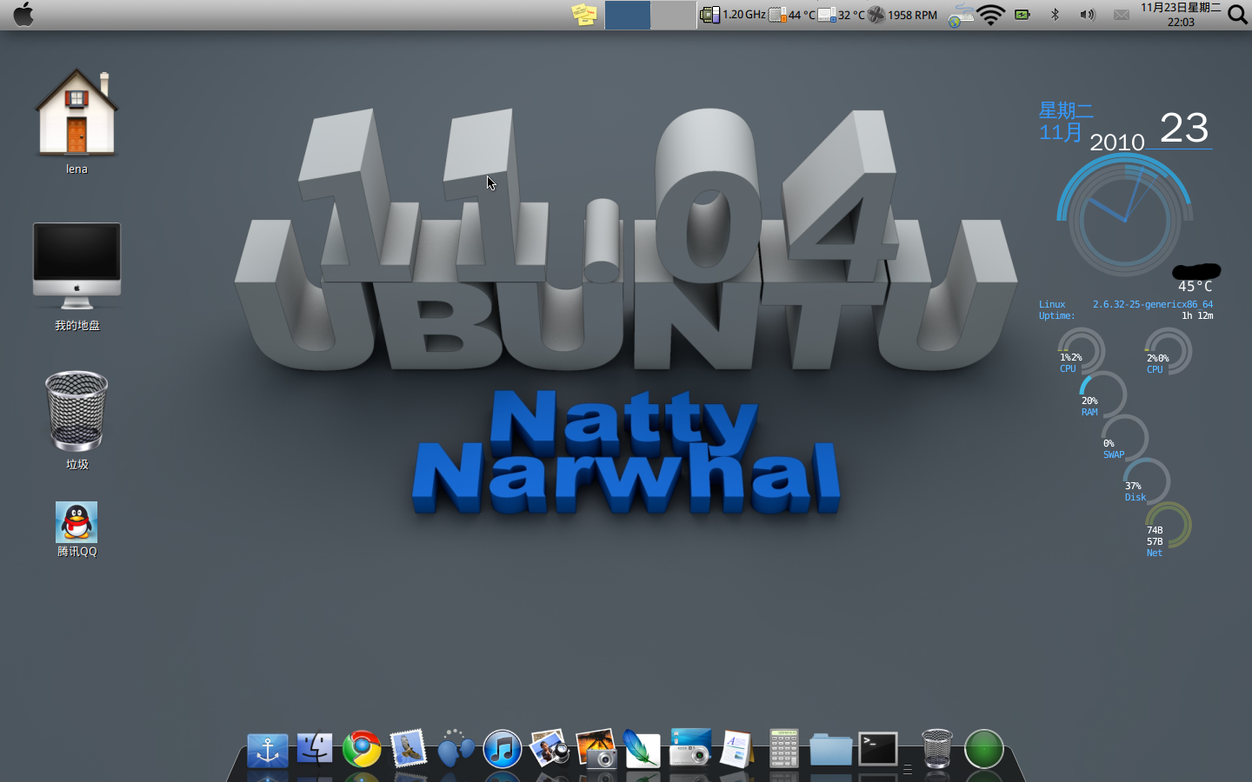1252x782 pixels.
Task: Open the blue-card compact camera icon in dock
Action: pos(690,748)
